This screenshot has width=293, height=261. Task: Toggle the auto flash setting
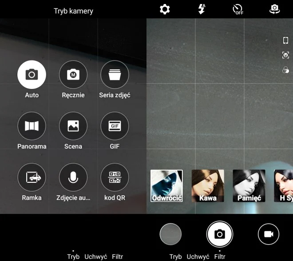click(202, 9)
